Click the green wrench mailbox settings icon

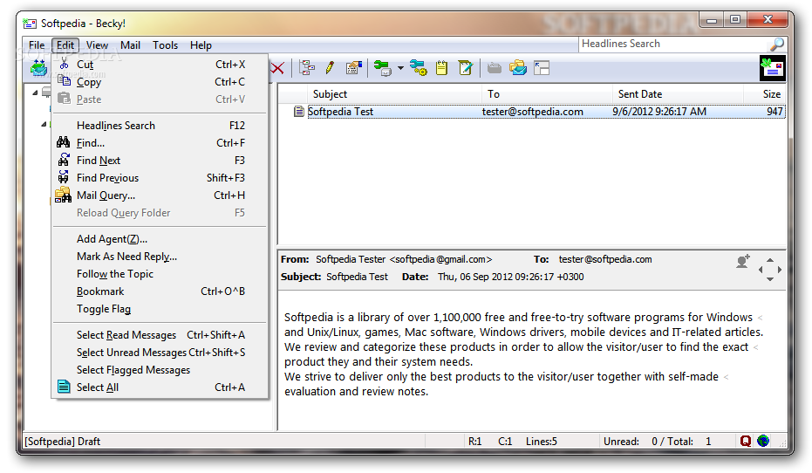tap(383, 68)
